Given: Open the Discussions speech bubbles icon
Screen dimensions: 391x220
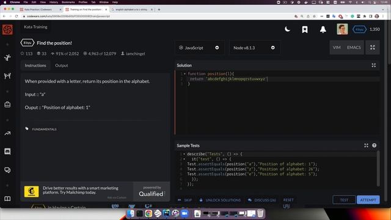Looking at the screenshot, I should tap(7, 170).
